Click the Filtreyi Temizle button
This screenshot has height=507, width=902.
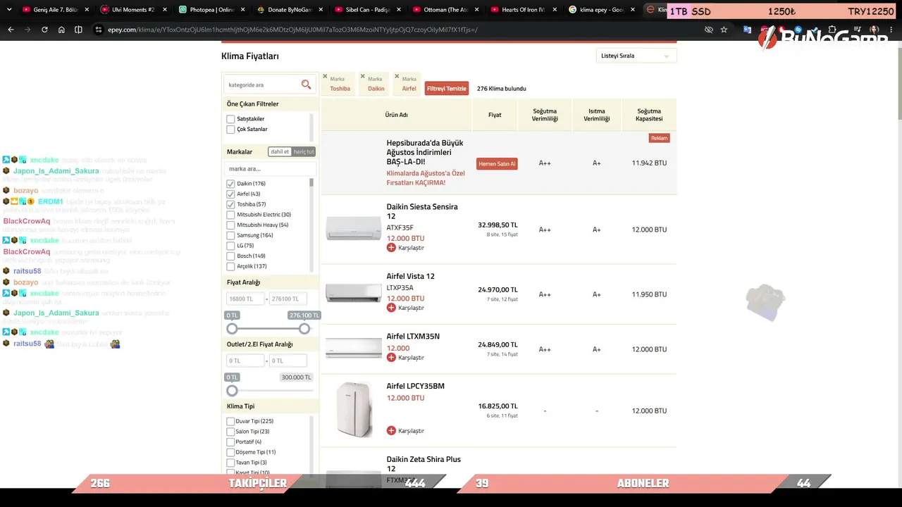click(x=447, y=89)
